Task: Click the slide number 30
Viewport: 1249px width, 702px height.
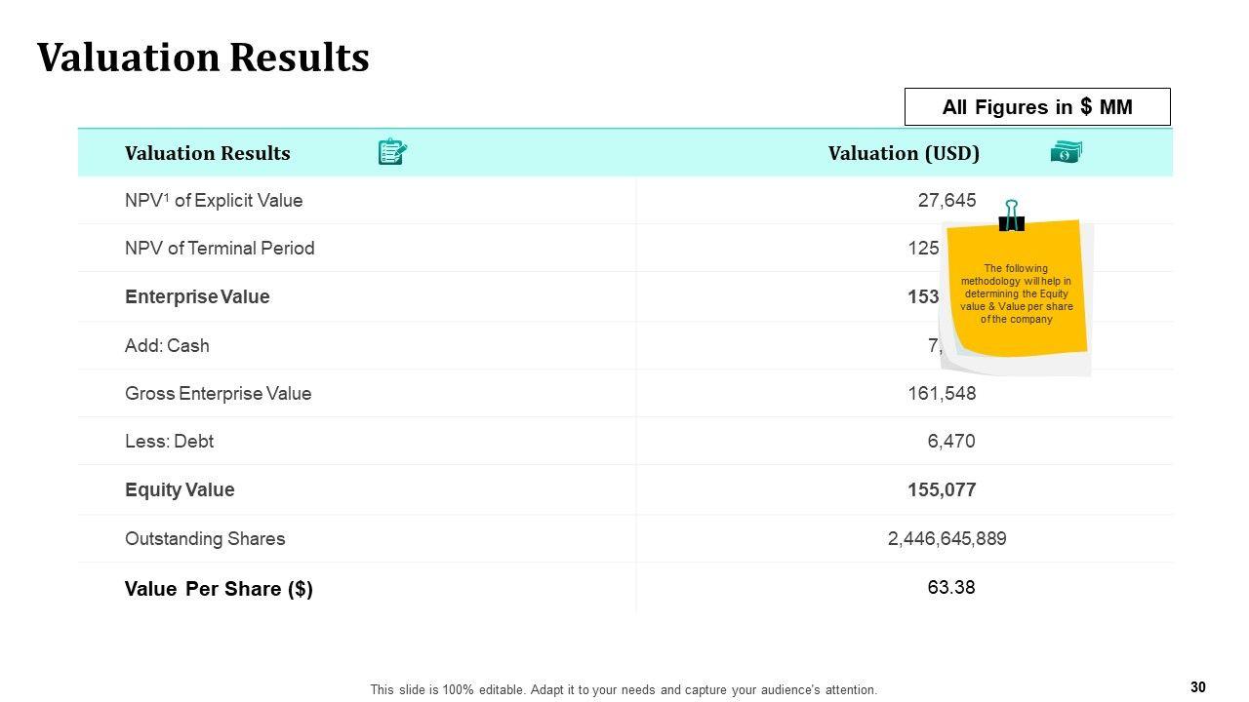Action: 1198,687
